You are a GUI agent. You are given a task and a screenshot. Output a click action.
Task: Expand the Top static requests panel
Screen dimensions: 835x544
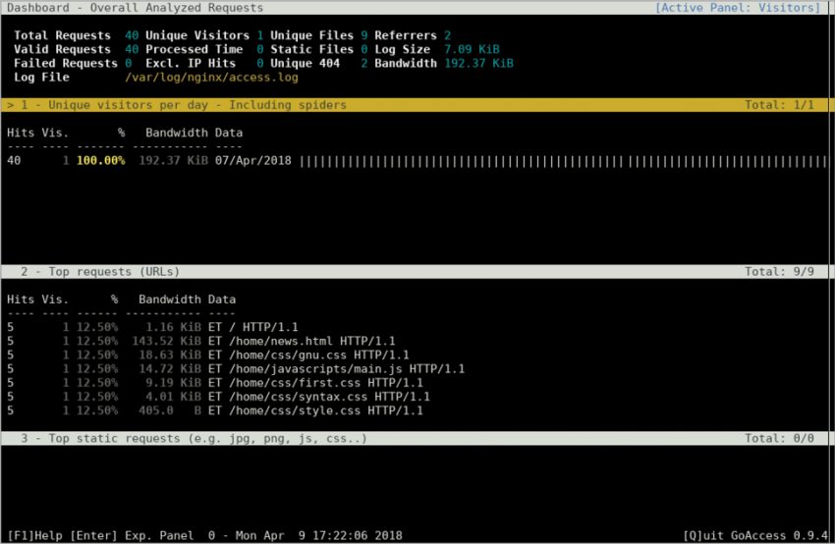[x=187, y=438]
